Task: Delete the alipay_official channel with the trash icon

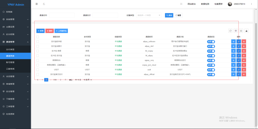Action: point(244,74)
